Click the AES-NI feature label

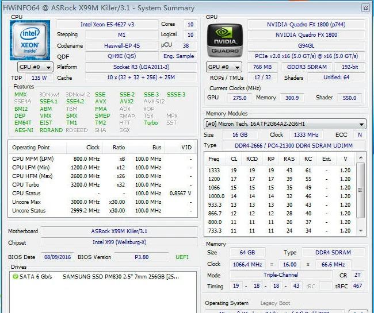24,130
